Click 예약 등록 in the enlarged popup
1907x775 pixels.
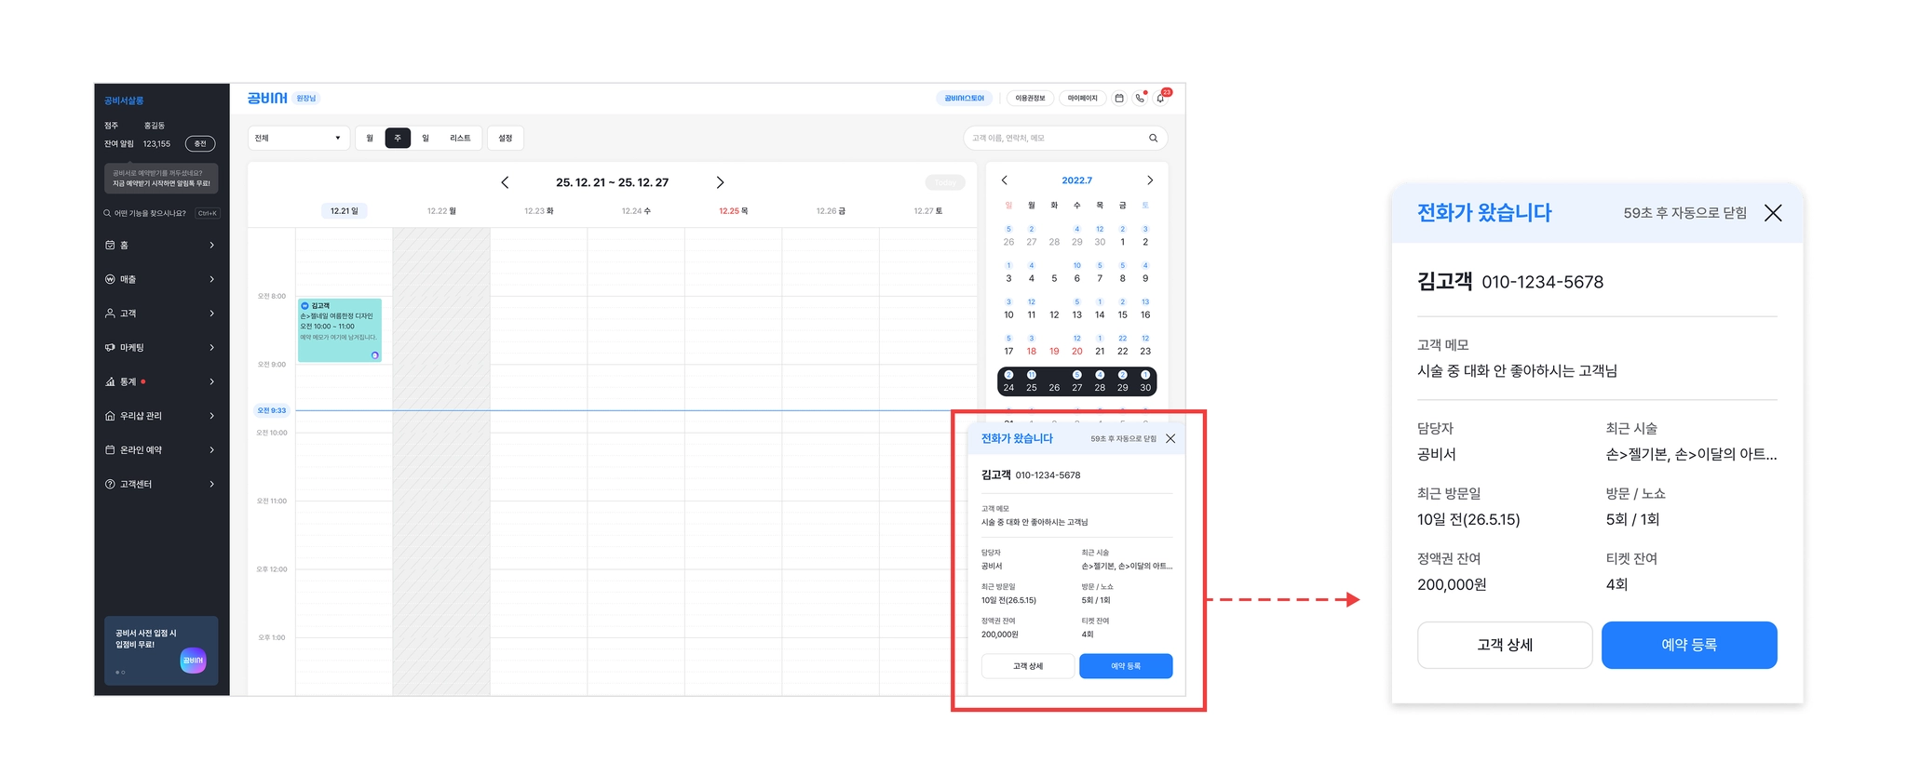(1689, 645)
